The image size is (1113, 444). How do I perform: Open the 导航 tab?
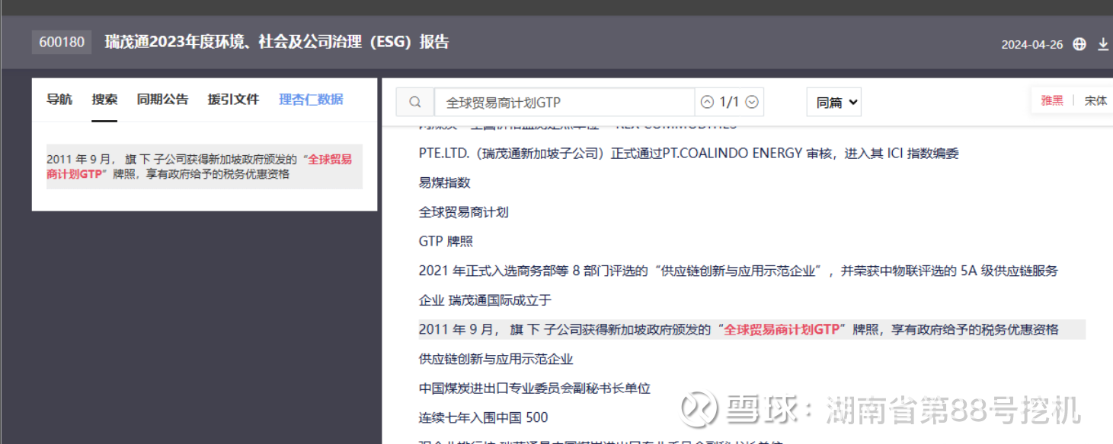(x=59, y=99)
